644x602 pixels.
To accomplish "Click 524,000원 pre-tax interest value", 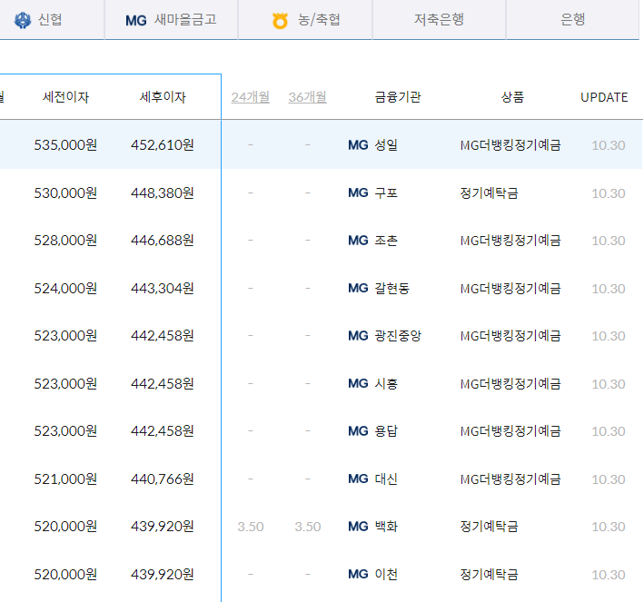I will coord(65,288).
